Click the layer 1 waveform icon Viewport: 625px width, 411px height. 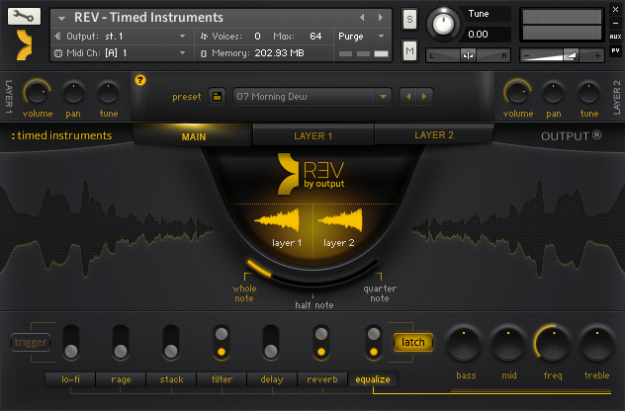(278, 220)
